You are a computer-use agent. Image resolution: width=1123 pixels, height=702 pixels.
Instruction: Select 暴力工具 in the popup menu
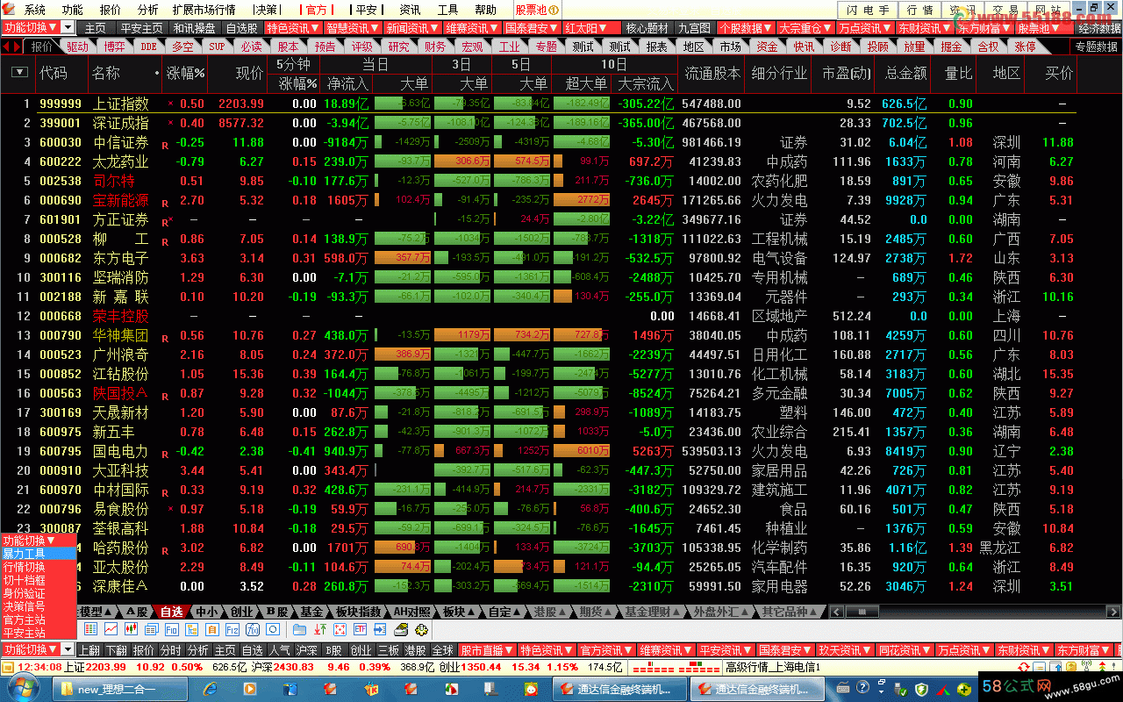38,554
